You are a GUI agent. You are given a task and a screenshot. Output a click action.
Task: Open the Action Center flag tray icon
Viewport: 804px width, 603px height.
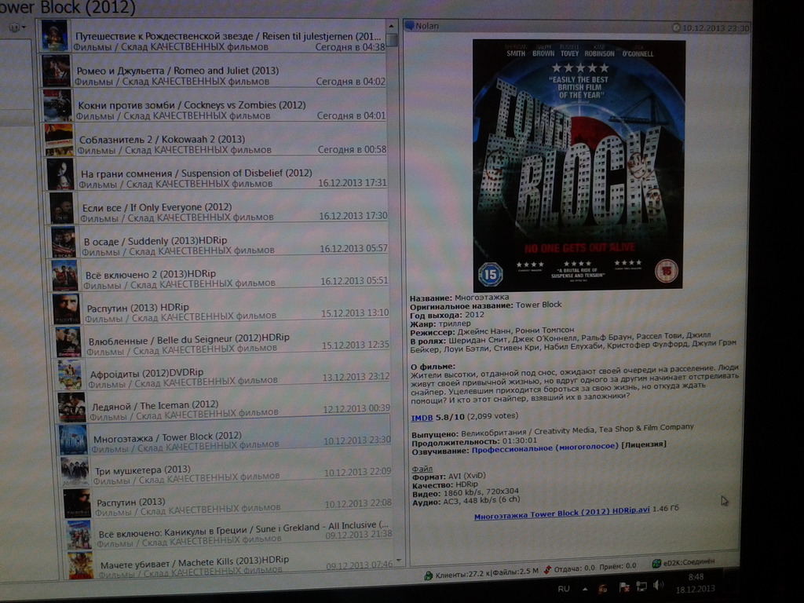[624, 587]
